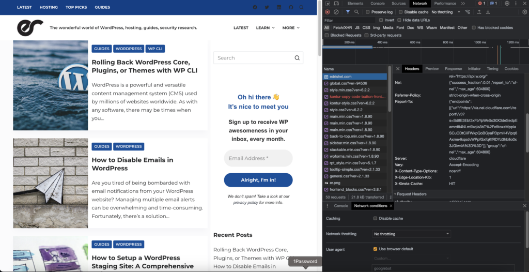Open the Response tab for the request

click(453, 69)
